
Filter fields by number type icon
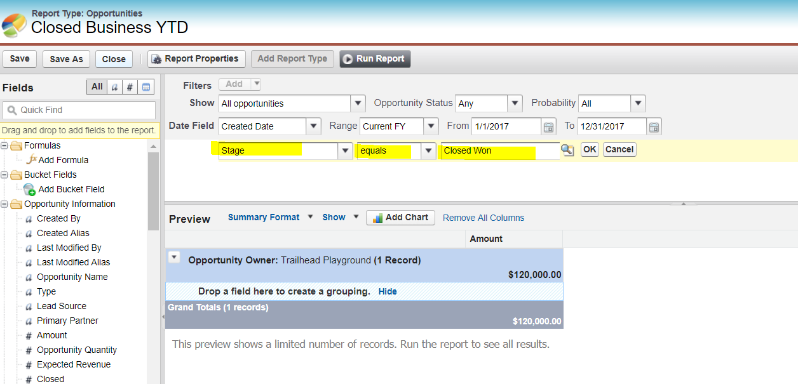[x=130, y=87]
